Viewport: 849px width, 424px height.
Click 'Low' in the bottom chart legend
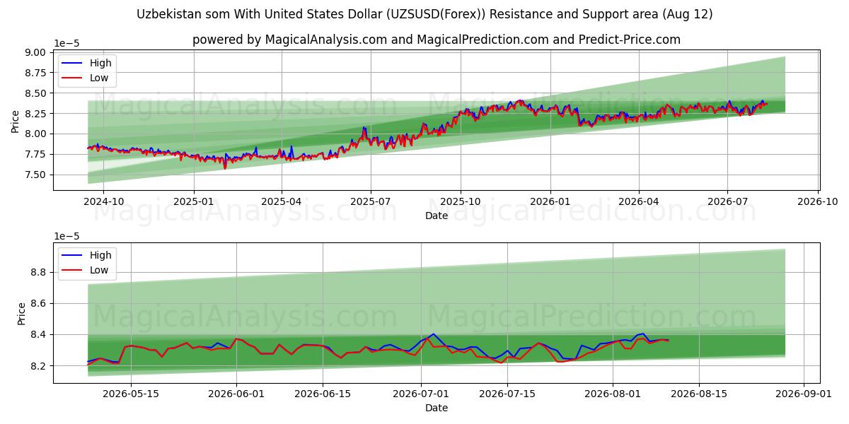(x=99, y=270)
